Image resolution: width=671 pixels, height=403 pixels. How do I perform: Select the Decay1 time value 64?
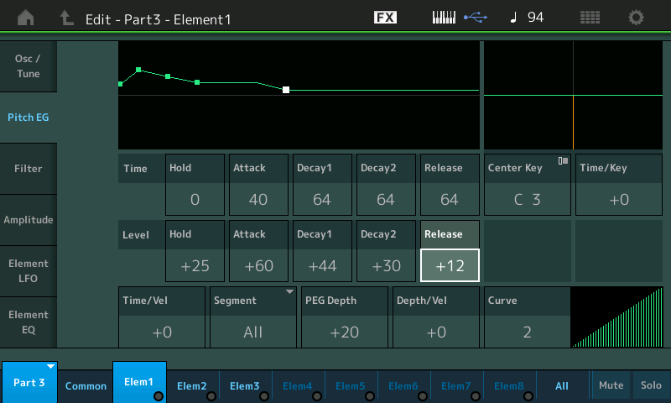click(x=322, y=199)
